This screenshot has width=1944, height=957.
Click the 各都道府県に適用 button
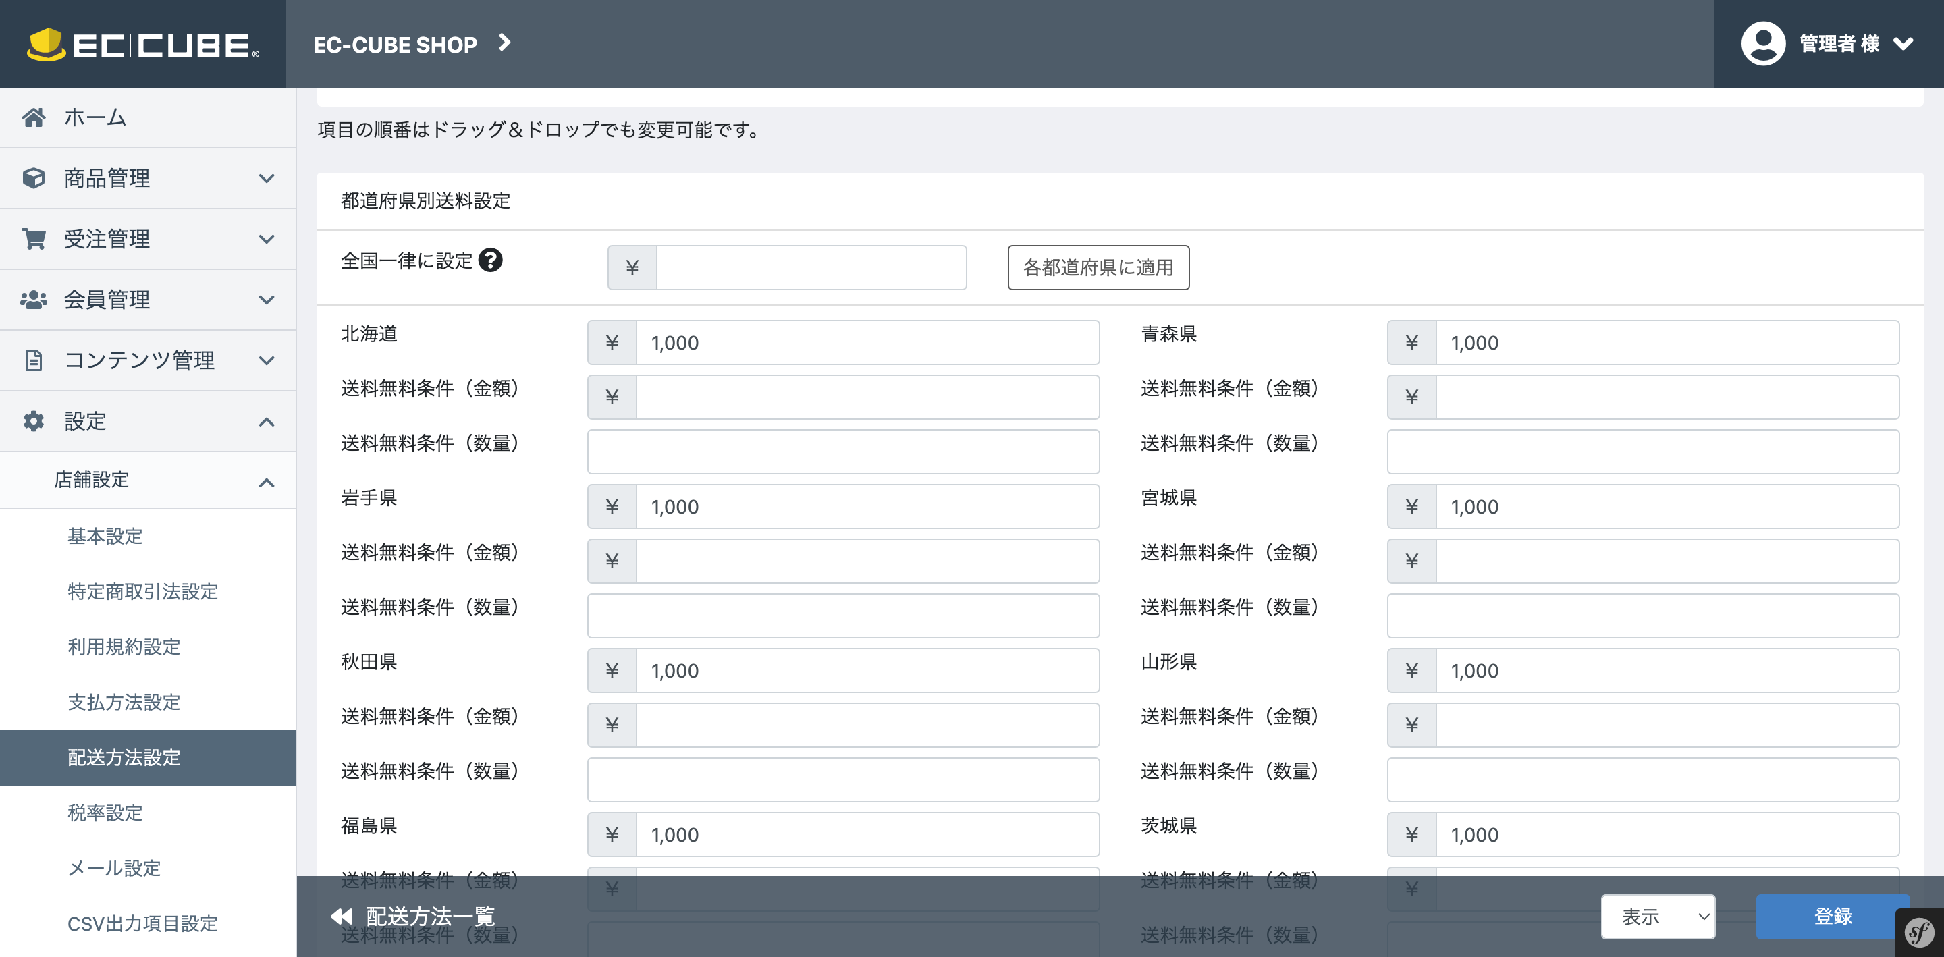[1098, 267]
